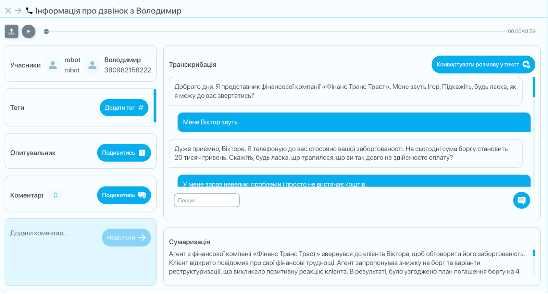The height and width of the screenshot is (294, 548).
Task: Click the transcription panel scrollbar
Action: click(534, 87)
